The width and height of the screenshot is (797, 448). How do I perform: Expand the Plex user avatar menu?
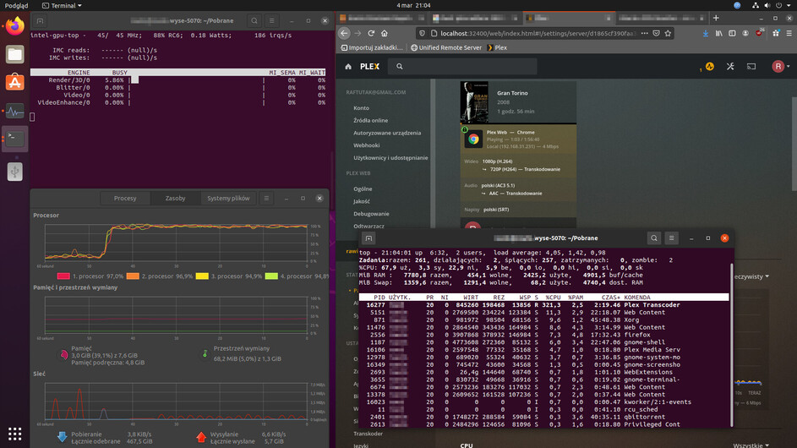(779, 67)
